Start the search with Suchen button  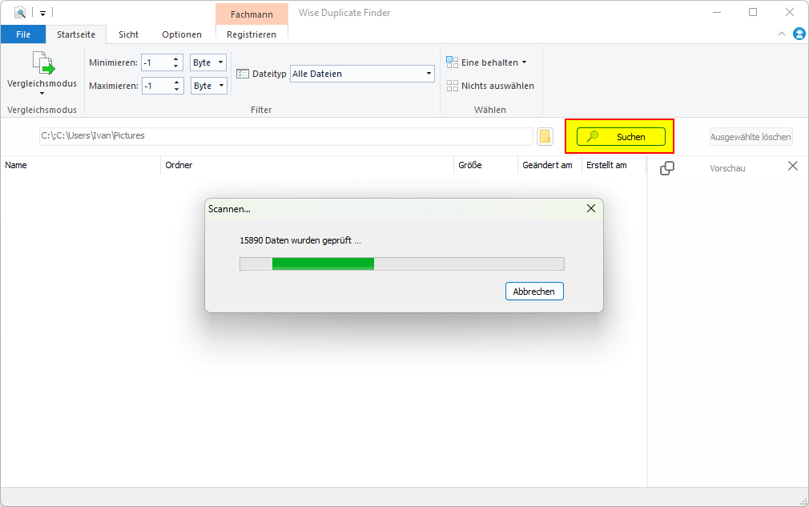pyautogui.click(x=621, y=137)
